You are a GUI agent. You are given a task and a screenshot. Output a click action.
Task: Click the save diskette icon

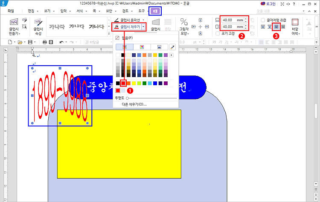point(30,42)
